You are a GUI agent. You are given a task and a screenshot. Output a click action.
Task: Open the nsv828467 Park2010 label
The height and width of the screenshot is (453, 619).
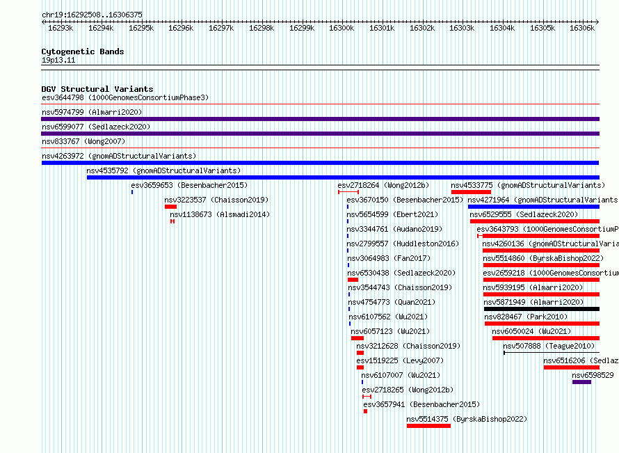click(x=526, y=317)
